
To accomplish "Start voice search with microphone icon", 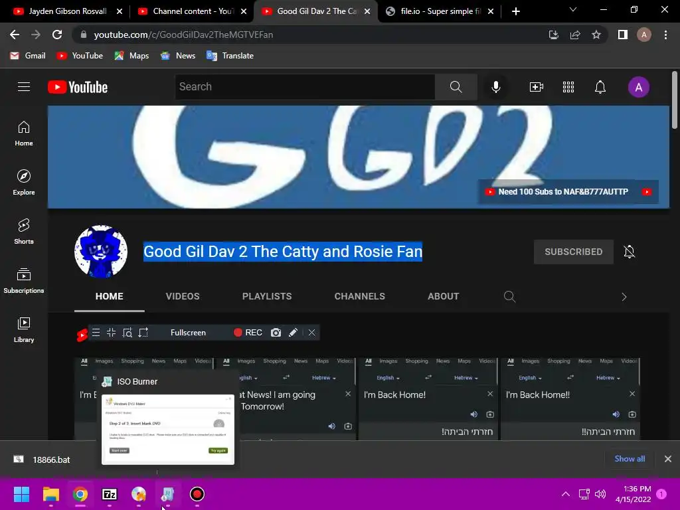I will (495, 87).
